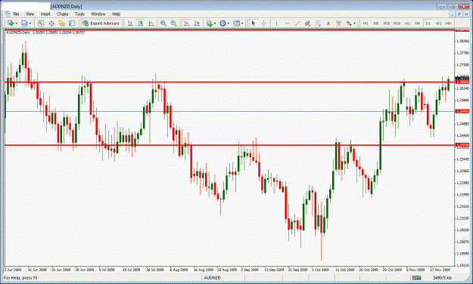Select the red horizontal line labeled 1.26605
The width and height of the screenshot is (473, 284).
pyautogui.click(x=229, y=82)
